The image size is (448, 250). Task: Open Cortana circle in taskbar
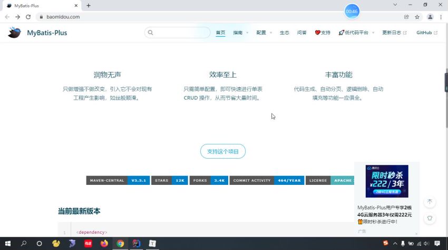(x=39, y=244)
